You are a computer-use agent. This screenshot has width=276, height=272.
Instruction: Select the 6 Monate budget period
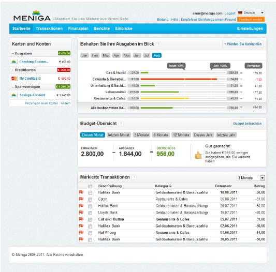pos(161,135)
